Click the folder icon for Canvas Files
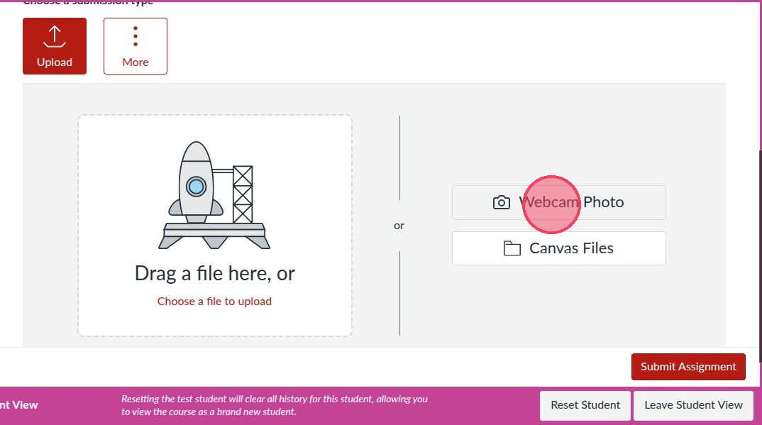 coord(512,248)
